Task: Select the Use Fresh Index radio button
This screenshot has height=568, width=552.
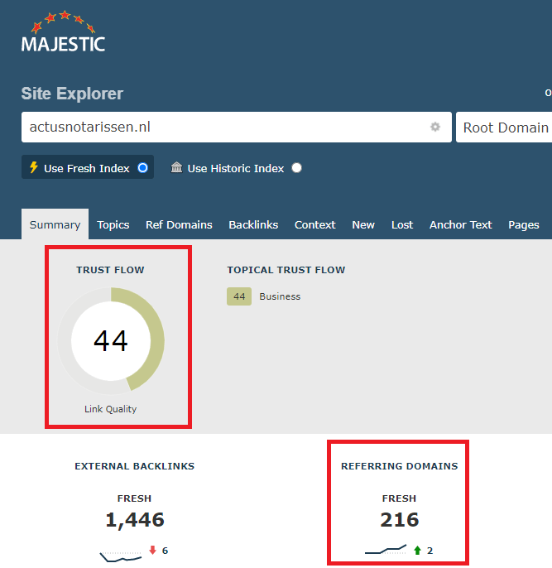Action: tap(142, 168)
